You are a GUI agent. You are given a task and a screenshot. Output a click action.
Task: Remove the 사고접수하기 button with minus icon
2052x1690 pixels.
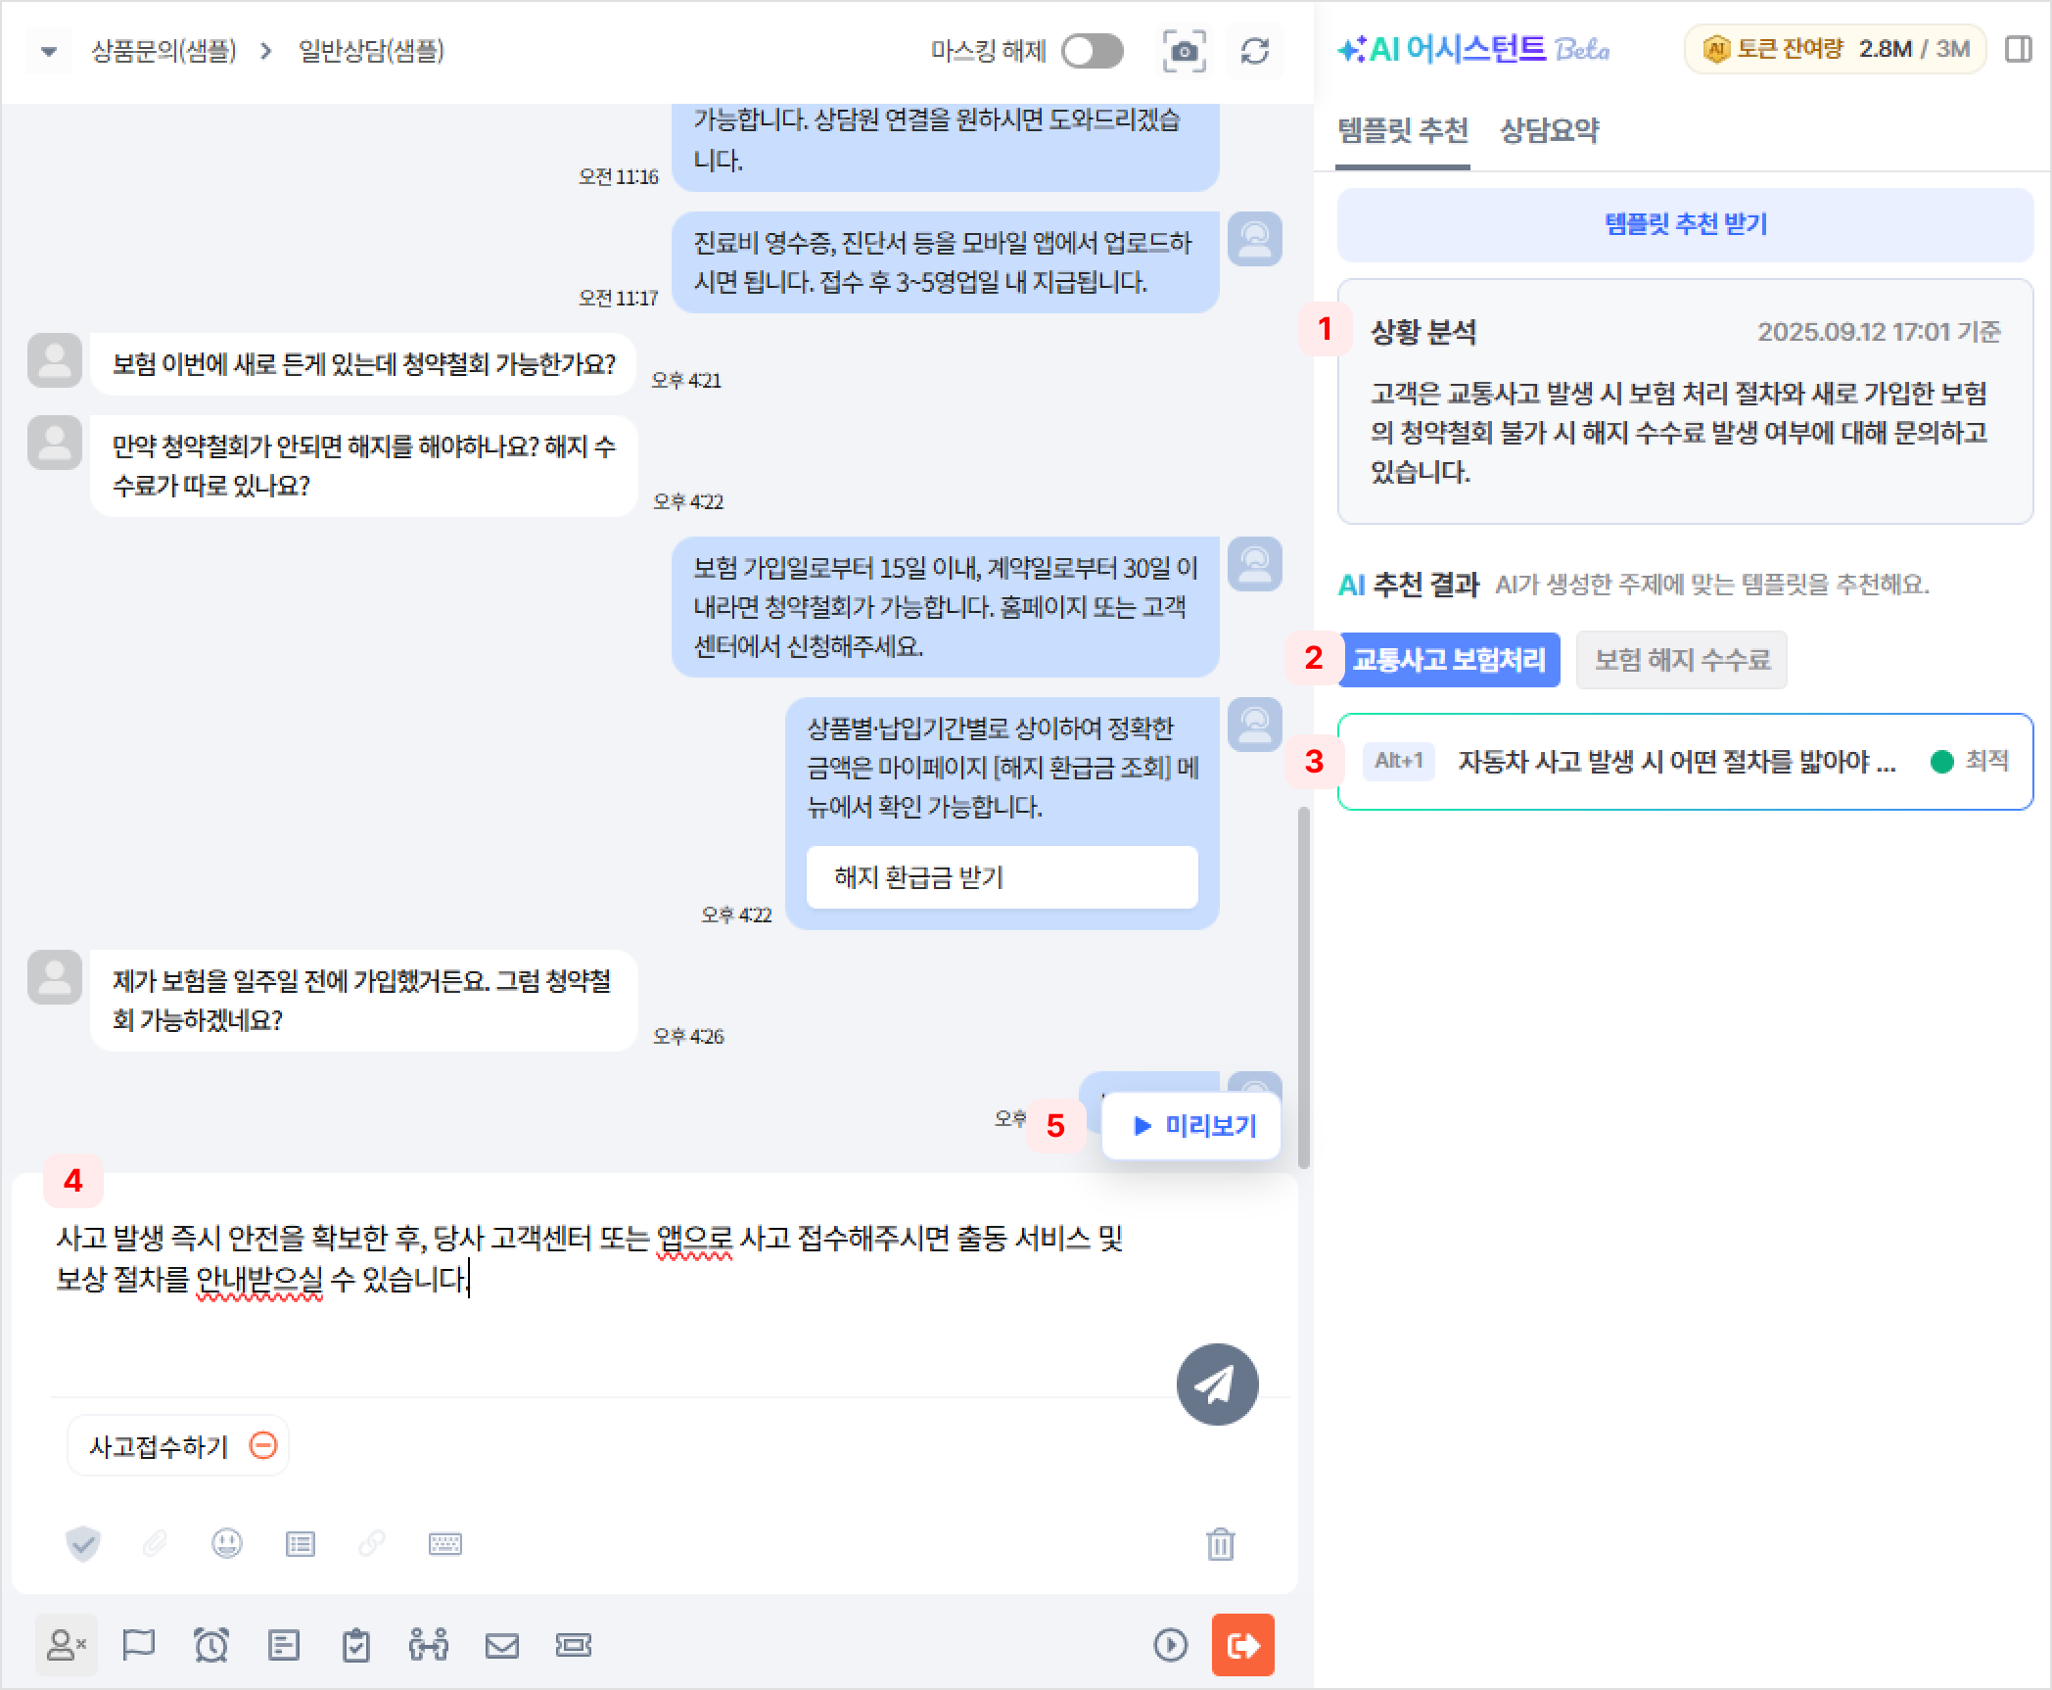[x=263, y=1445]
